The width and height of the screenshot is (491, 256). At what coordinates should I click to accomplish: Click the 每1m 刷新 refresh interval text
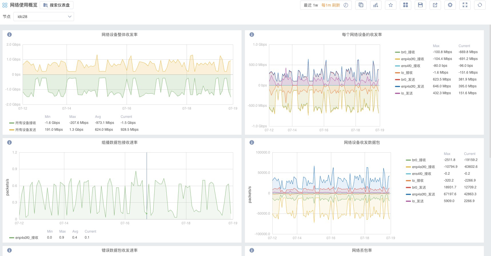(331, 5)
